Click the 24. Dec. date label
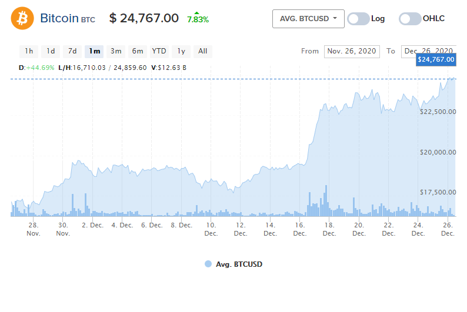Viewport: 467px width, 312px height. (x=418, y=229)
